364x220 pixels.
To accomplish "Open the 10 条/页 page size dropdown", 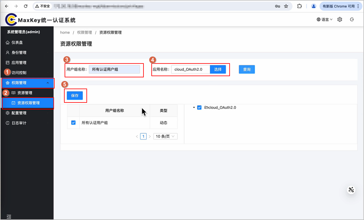I will (165, 136).
